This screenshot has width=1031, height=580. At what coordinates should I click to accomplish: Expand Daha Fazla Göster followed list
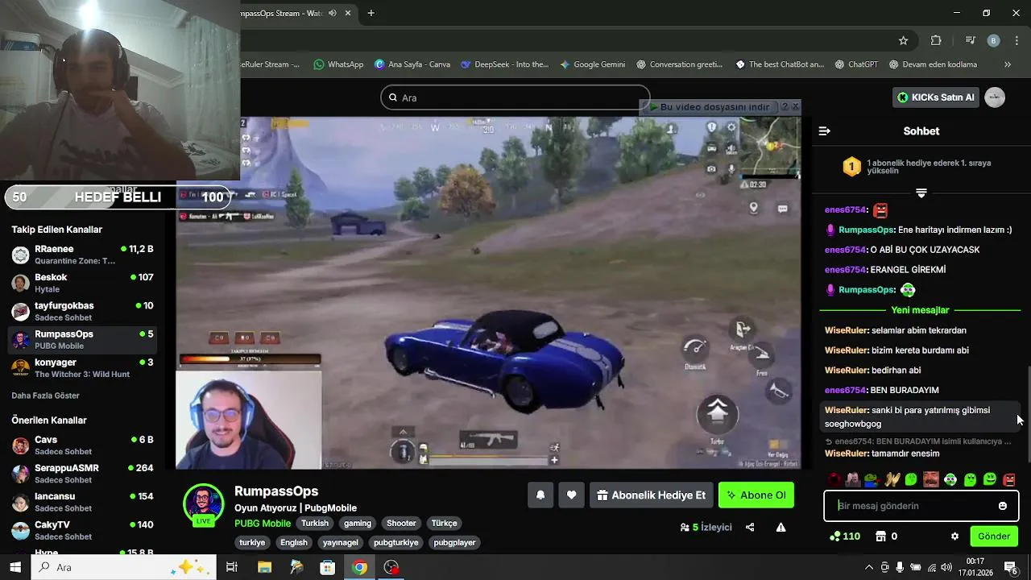[x=45, y=396]
